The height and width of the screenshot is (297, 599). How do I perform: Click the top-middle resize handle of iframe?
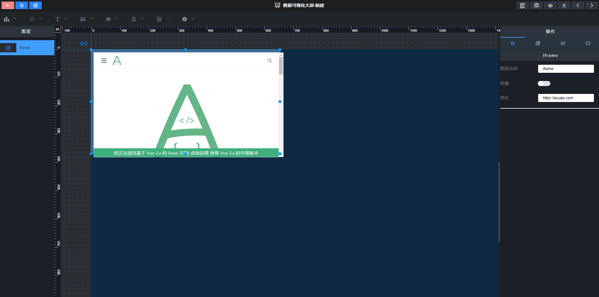point(186,50)
